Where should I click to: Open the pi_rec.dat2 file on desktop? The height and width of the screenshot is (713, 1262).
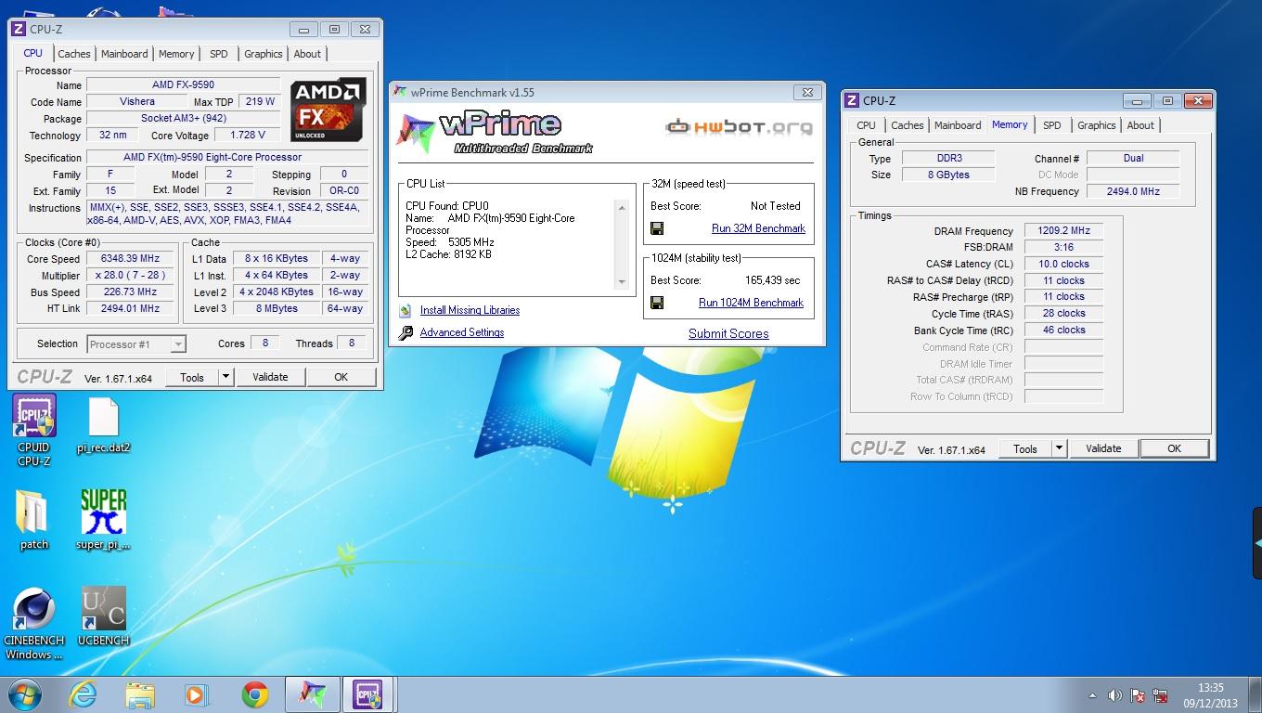pos(103,425)
